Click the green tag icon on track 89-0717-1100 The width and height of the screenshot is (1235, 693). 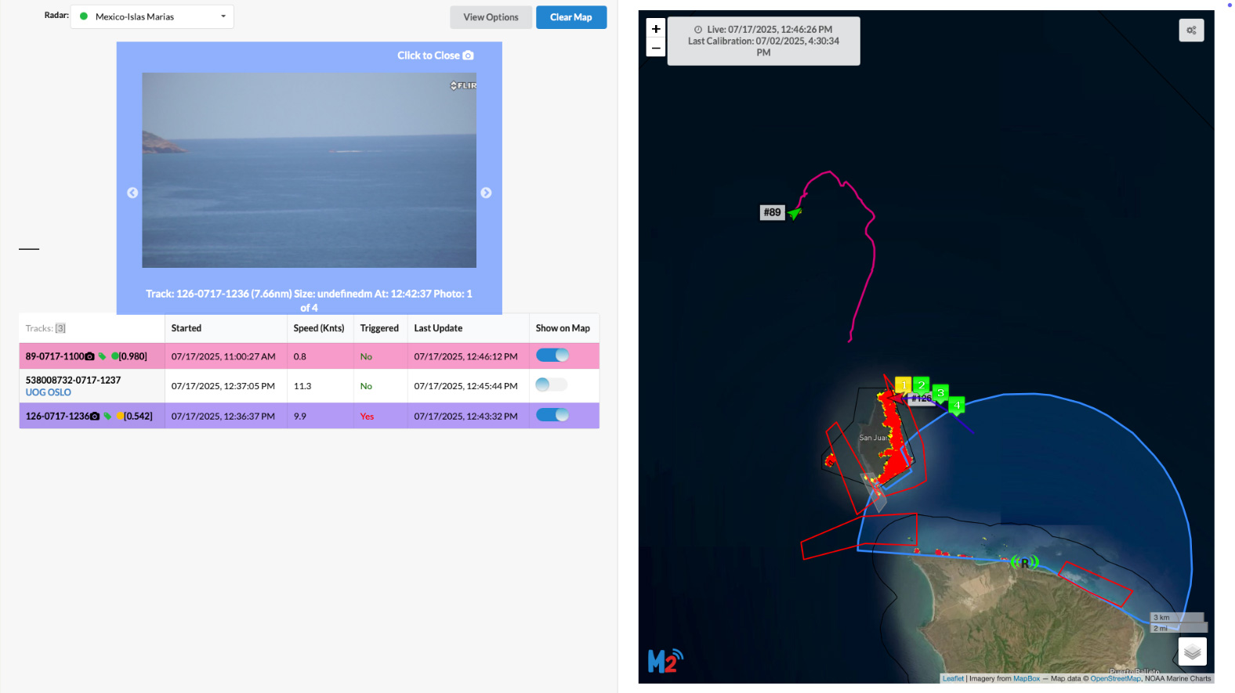(x=102, y=357)
